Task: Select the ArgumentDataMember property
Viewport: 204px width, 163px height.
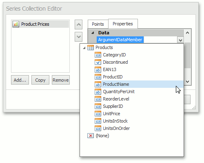Action: [120, 40]
